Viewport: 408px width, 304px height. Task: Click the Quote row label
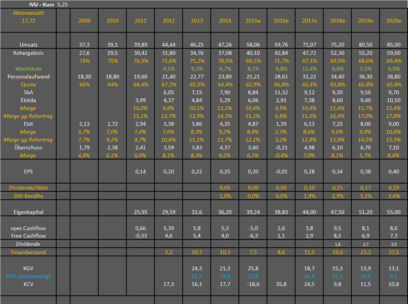click(28, 84)
